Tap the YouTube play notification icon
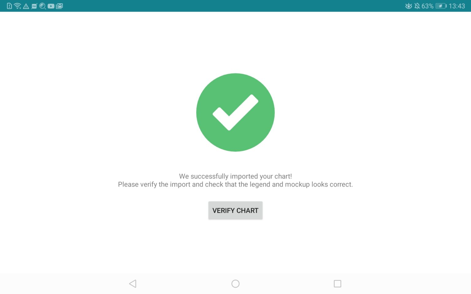 (x=51, y=6)
